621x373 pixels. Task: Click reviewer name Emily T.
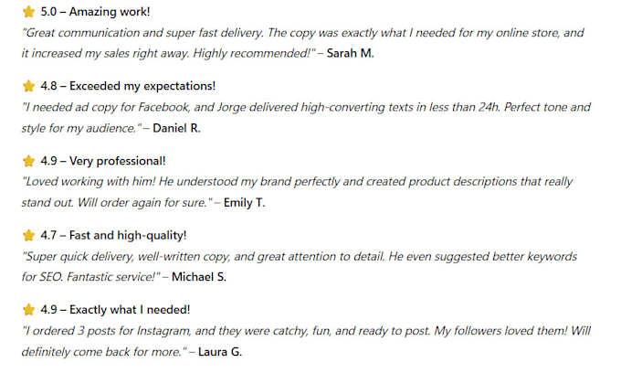tap(245, 203)
